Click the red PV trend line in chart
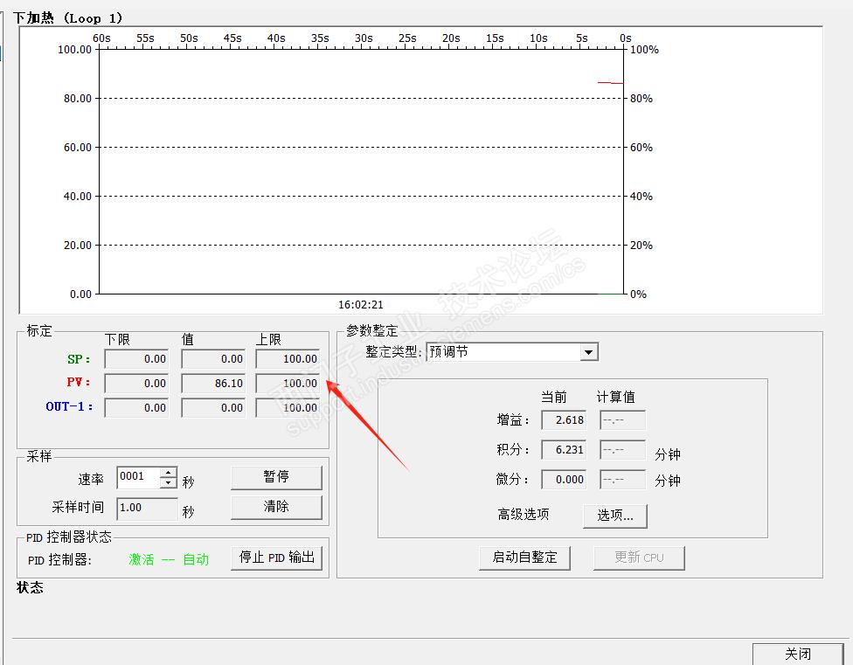This screenshot has width=853, height=665. click(x=610, y=83)
